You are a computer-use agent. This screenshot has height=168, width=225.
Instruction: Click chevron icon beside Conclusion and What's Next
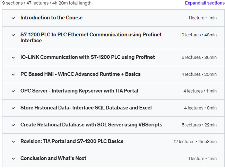tap(13, 159)
